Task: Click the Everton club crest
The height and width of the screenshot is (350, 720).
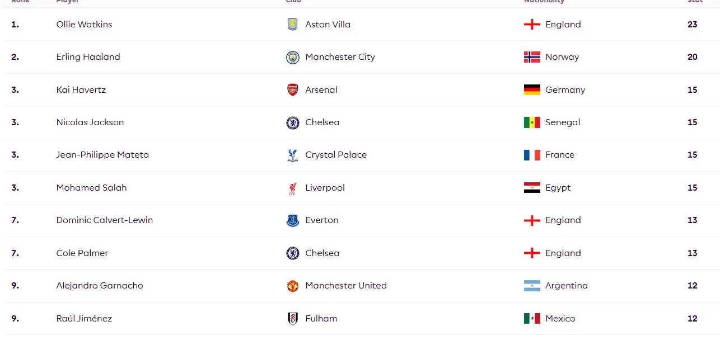Action: [x=292, y=221]
